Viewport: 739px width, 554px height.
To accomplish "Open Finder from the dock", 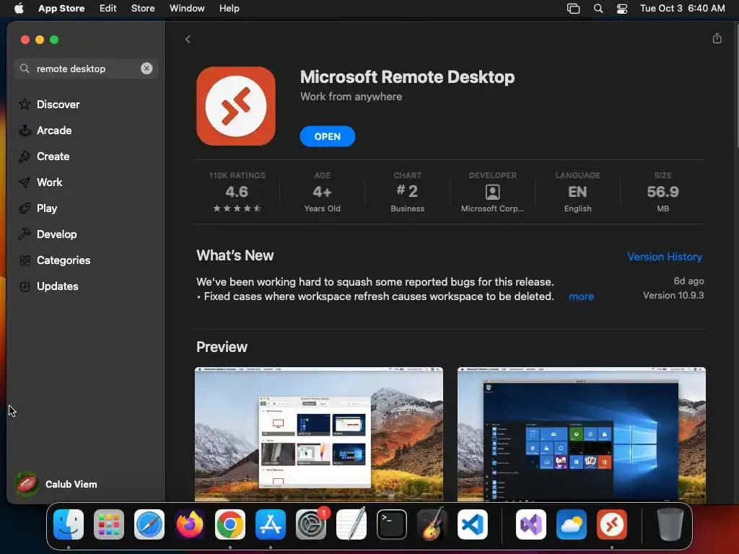I will [x=69, y=524].
